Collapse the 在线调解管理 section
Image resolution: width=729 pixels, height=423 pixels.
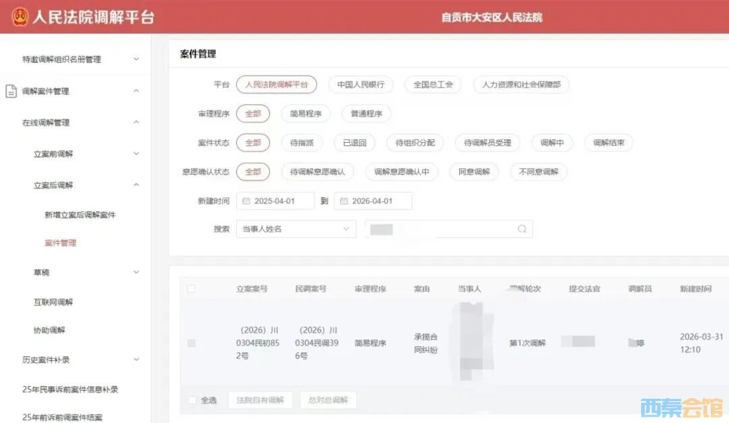click(x=136, y=123)
